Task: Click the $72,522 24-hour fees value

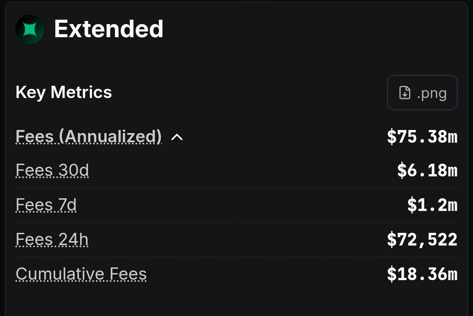Action: [x=422, y=240]
